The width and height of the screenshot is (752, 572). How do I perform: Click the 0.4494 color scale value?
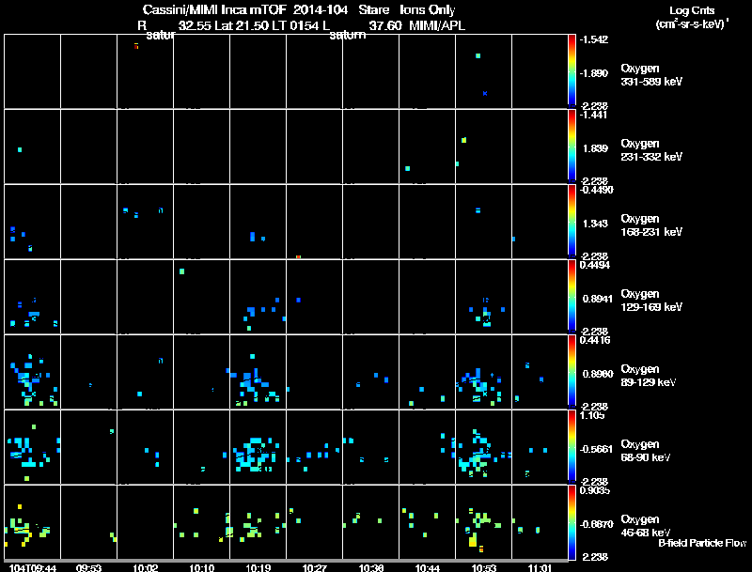click(x=595, y=265)
